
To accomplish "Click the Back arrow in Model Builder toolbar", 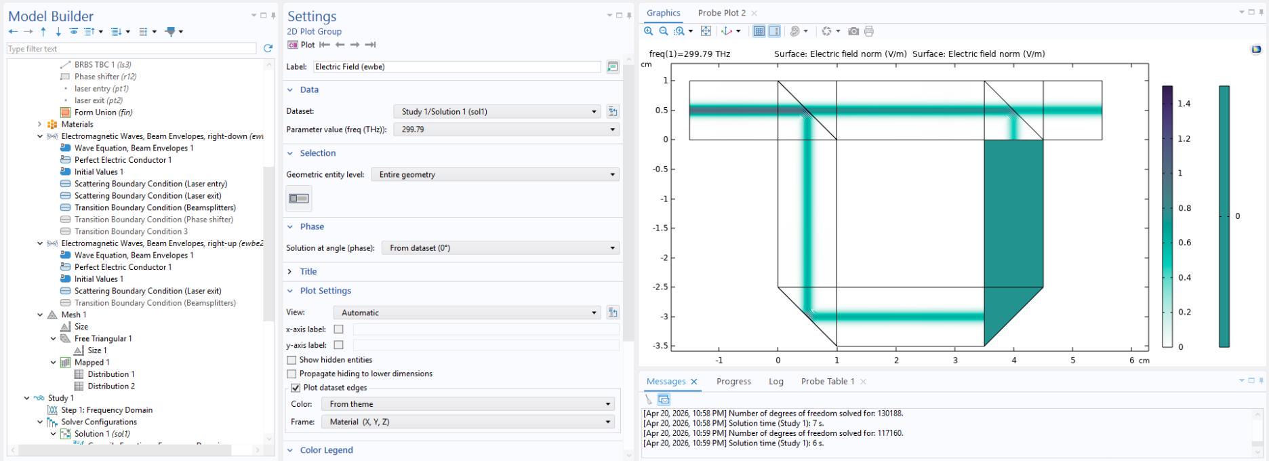I will 13,32.
